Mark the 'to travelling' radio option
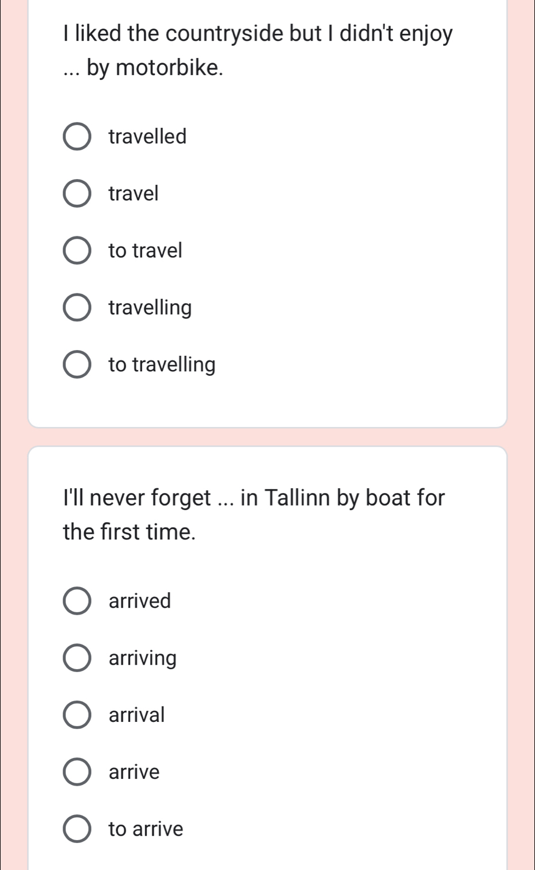The height and width of the screenshot is (870, 535). pos(76,364)
